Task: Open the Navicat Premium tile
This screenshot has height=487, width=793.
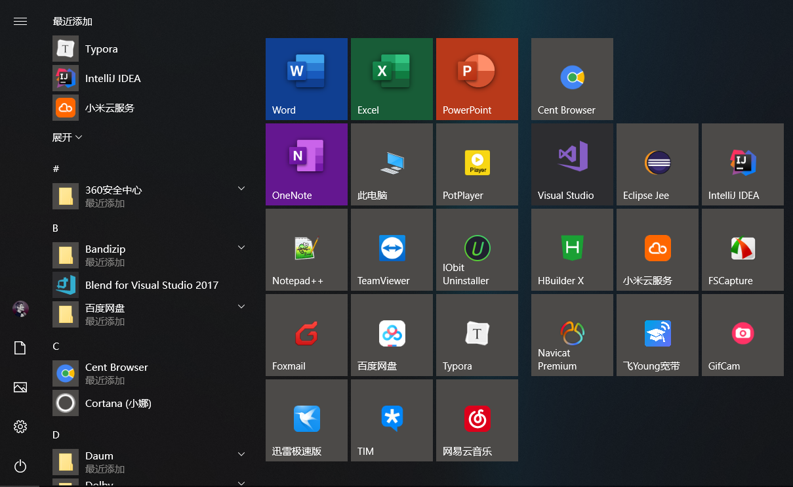Action: (572, 335)
